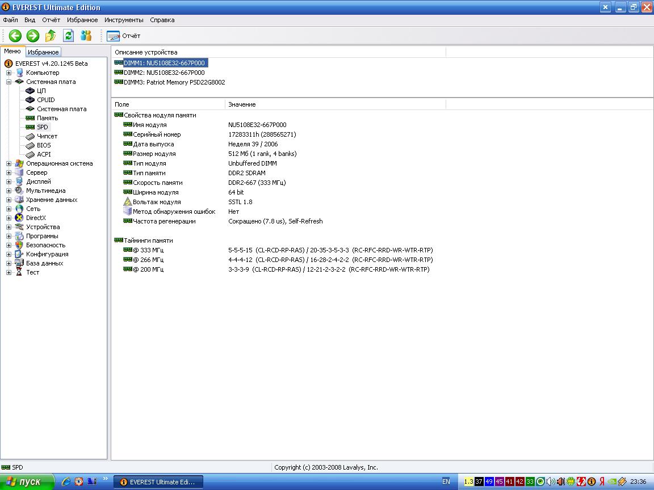Viewport: 654px width, 490px height.
Task: Click the EN language indicator
Action: click(446, 481)
